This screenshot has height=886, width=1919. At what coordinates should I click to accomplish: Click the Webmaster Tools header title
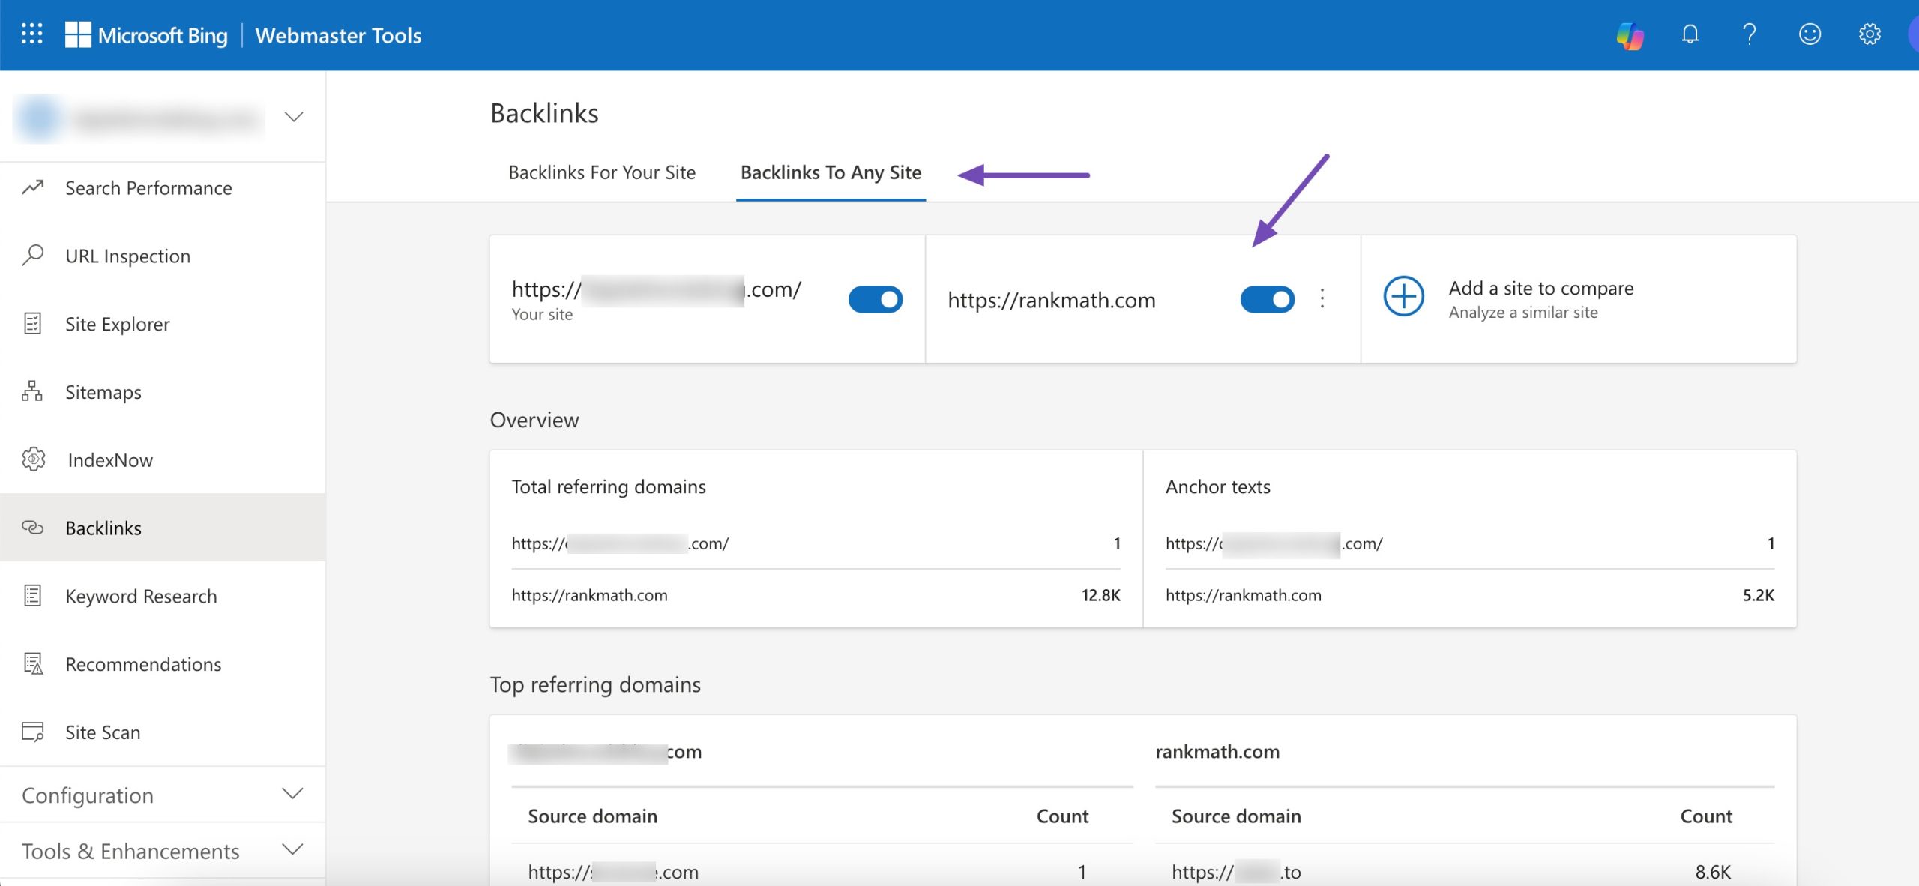pos(338,35)
